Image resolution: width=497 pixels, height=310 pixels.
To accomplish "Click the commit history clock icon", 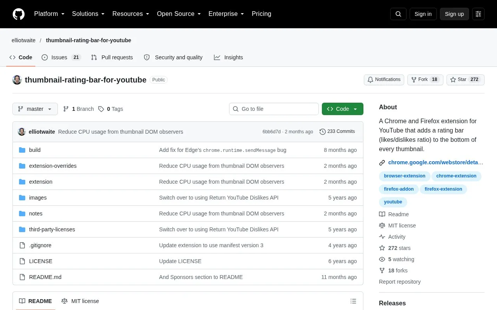I will coord(323,132).
